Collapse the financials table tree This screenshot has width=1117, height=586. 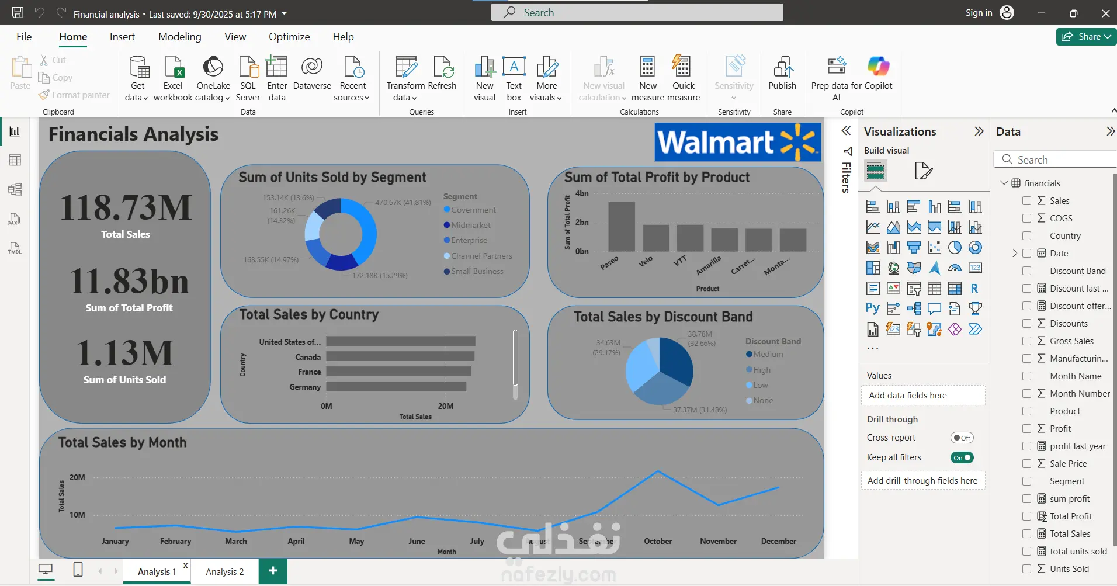1004,183
